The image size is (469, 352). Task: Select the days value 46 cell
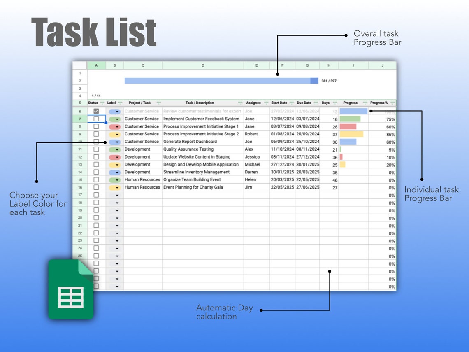pyautogui.click(x=329, y=180)
